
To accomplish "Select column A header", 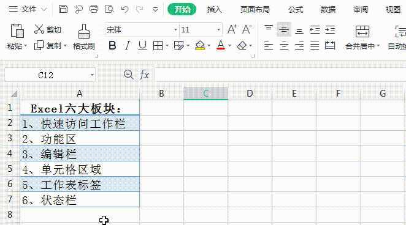I will [80, 94].
